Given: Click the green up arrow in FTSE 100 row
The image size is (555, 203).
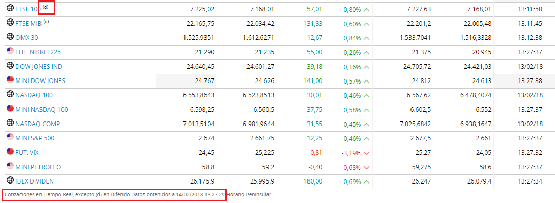Looking at the screenshot, I should pos(366,10).
